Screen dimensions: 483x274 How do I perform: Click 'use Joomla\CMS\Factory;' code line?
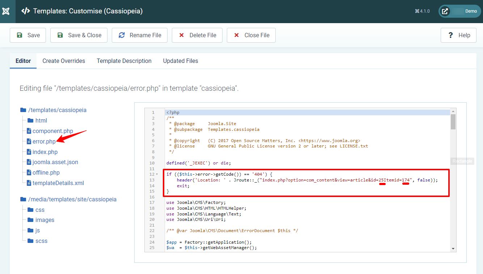tap(196, 202)
